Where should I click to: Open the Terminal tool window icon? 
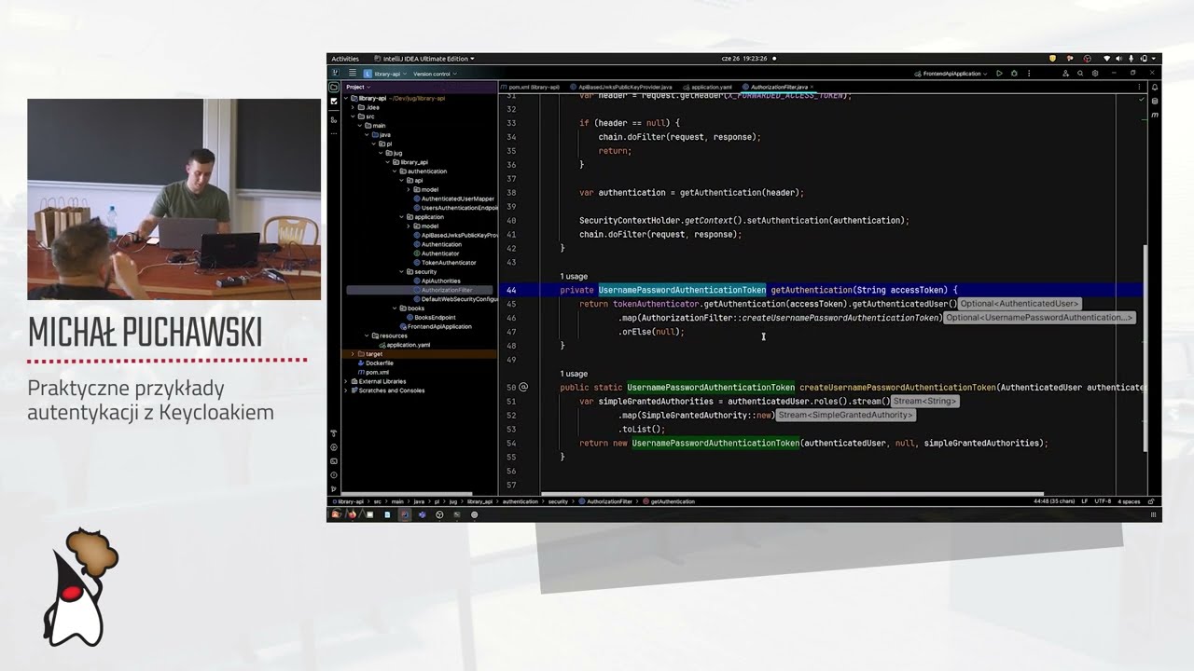[x=334, y=461]
